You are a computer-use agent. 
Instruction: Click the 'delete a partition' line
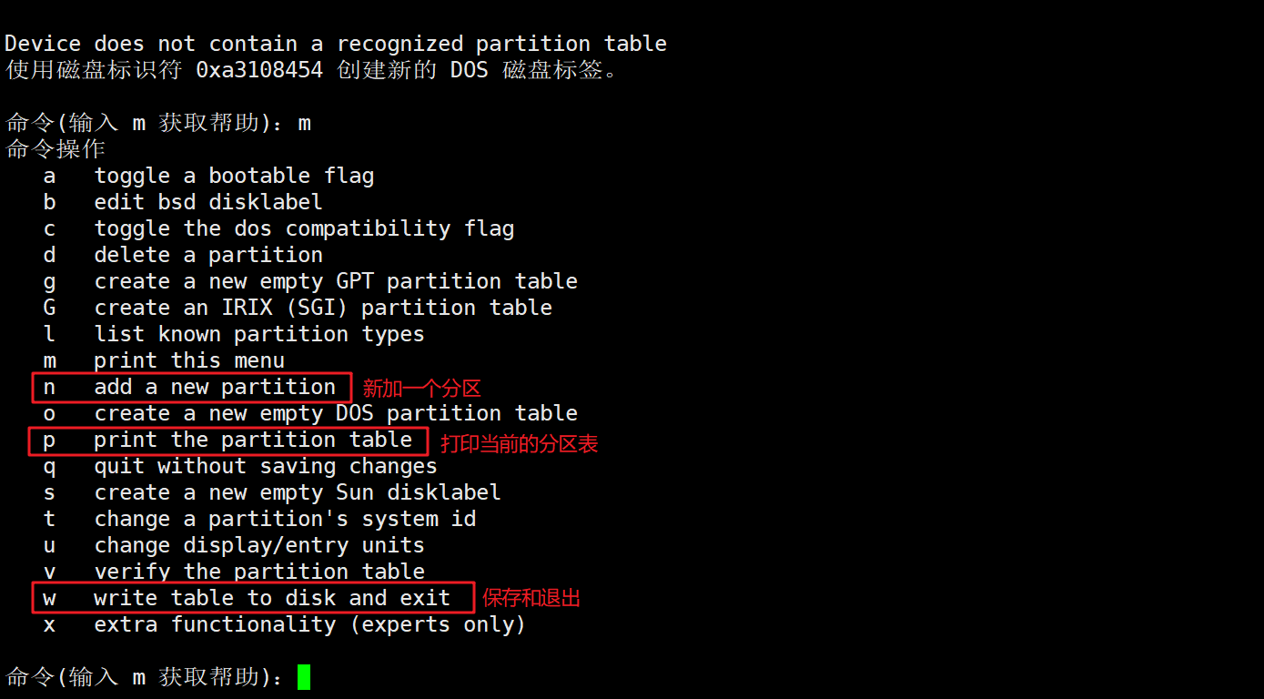(208, 255)
